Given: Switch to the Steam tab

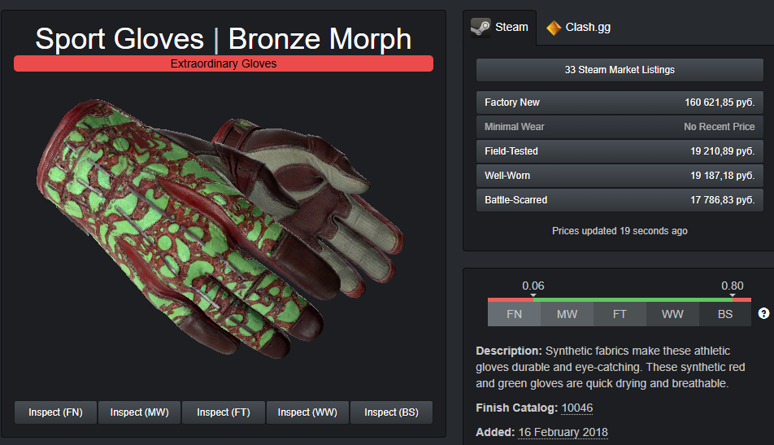Looking at the screenshot, I should point(499,28).
